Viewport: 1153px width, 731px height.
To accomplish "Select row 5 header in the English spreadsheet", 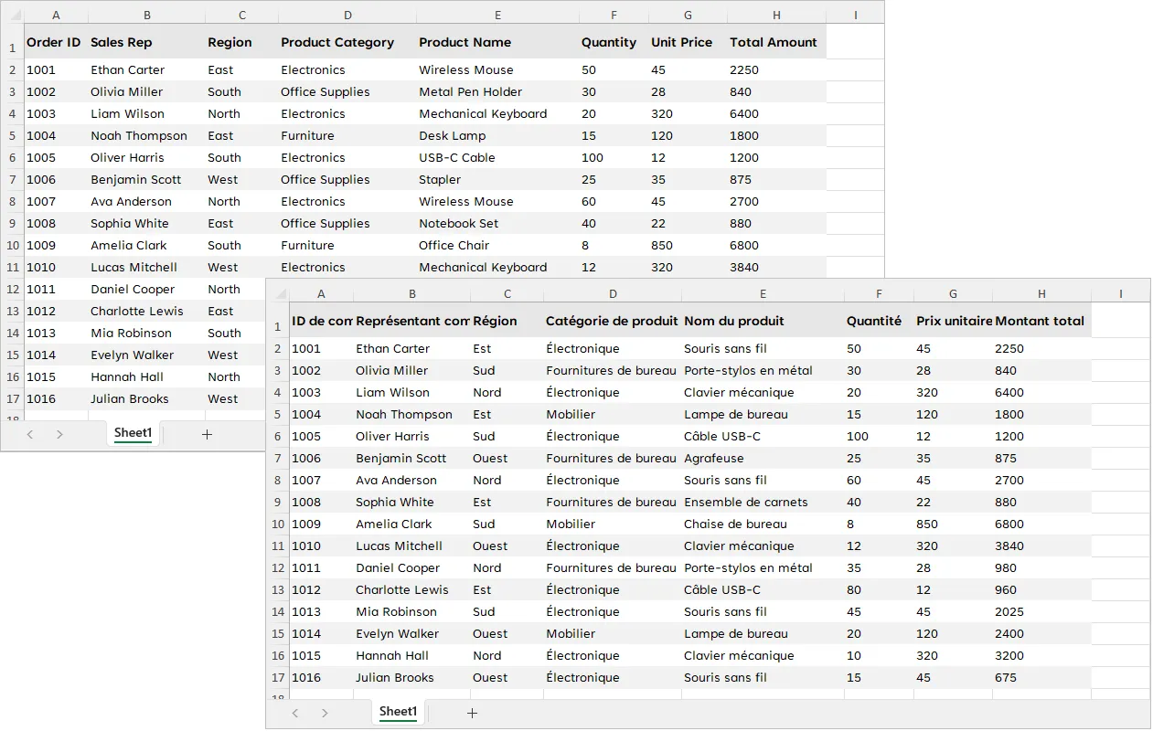I will tap(13, 135).
